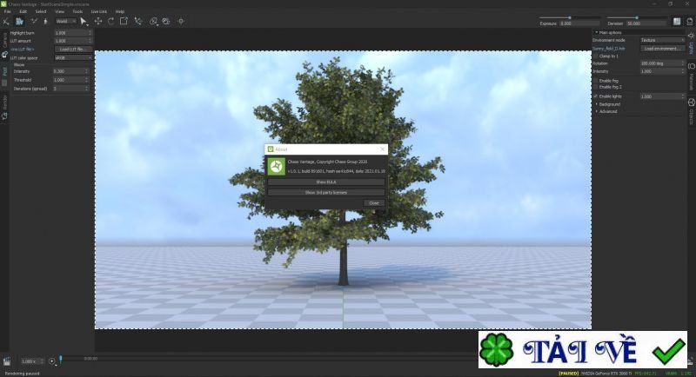The image size is (696, 377).
Task: Enable the Enable fog 2 checkbox
Action: [596, 87]
